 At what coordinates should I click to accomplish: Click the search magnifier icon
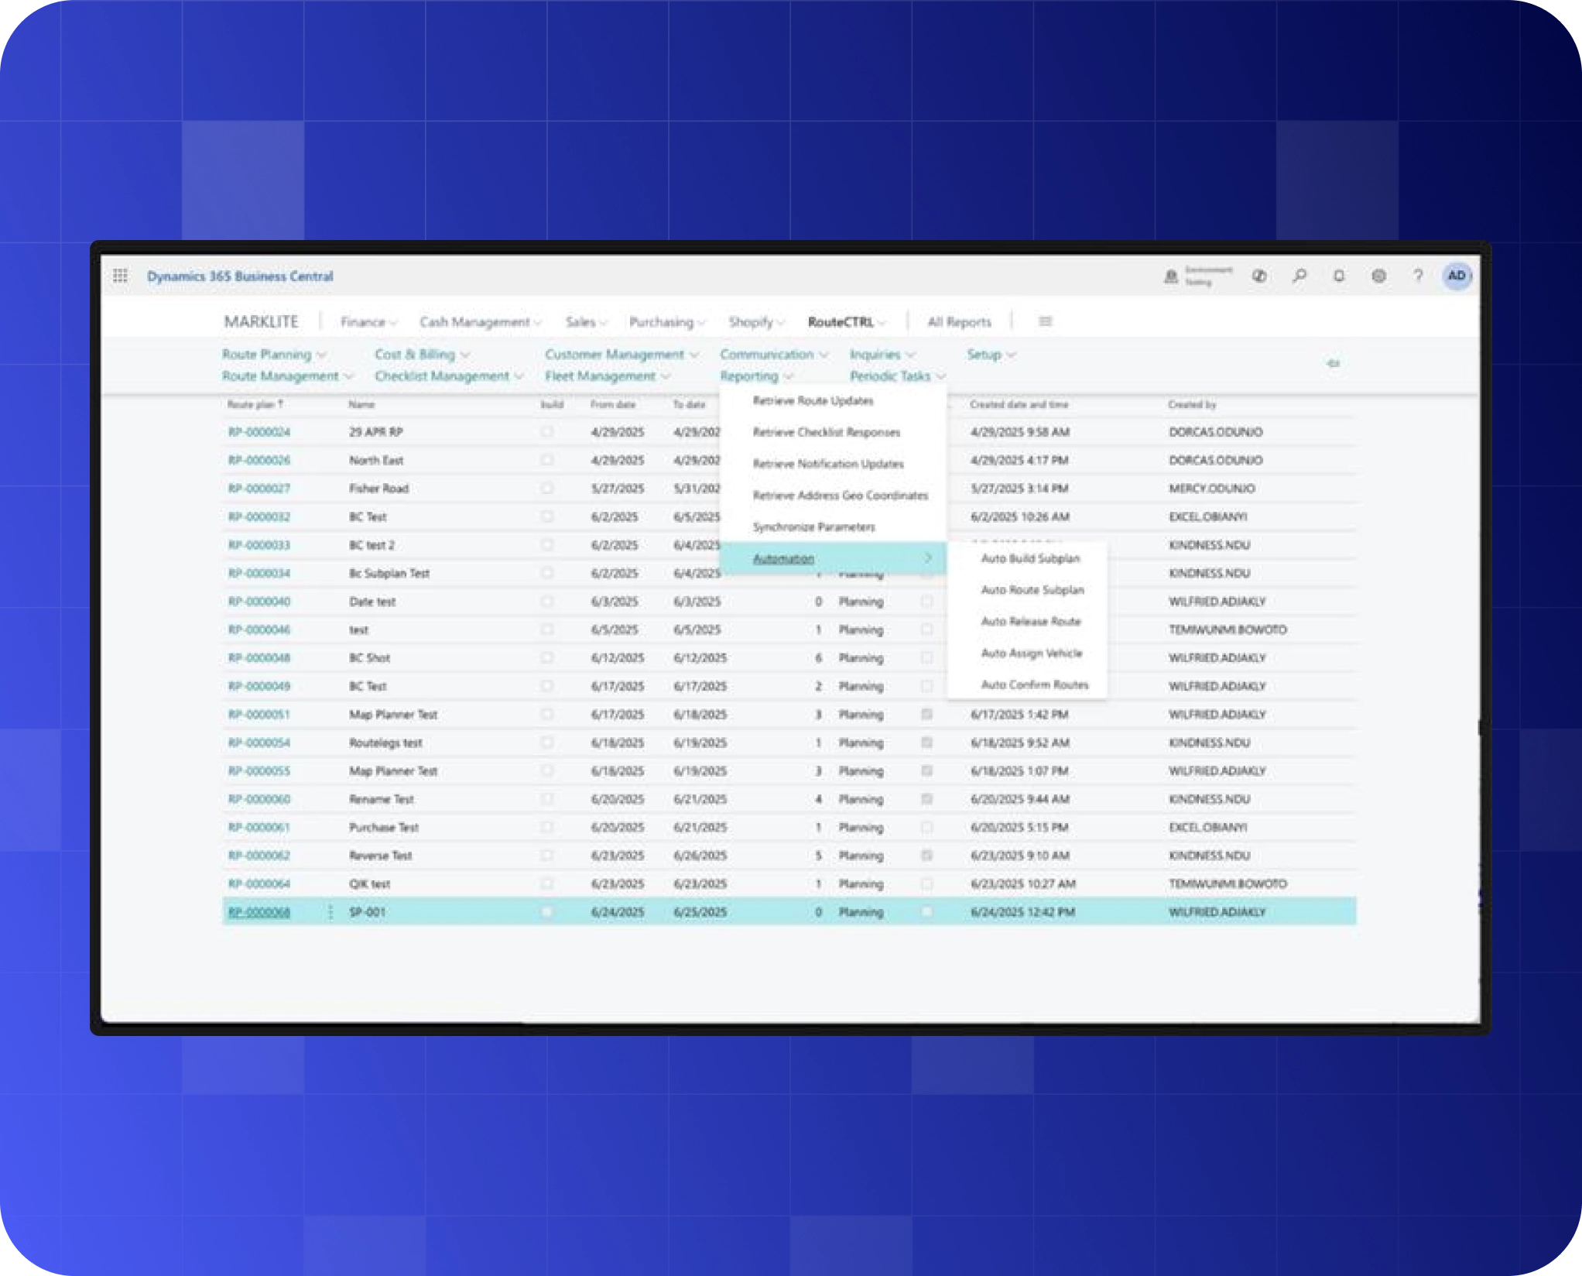pyautogui.click(x=1299, y=276)
